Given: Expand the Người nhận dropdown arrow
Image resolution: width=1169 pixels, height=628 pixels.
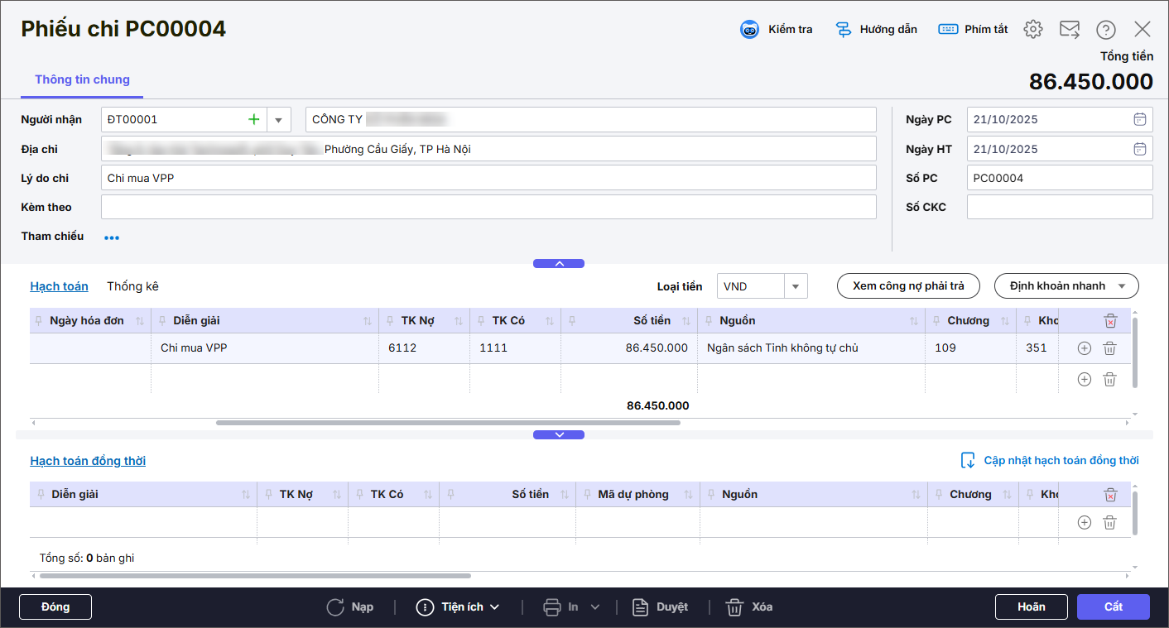Looking at the screenshot, I should coord(278,120).
